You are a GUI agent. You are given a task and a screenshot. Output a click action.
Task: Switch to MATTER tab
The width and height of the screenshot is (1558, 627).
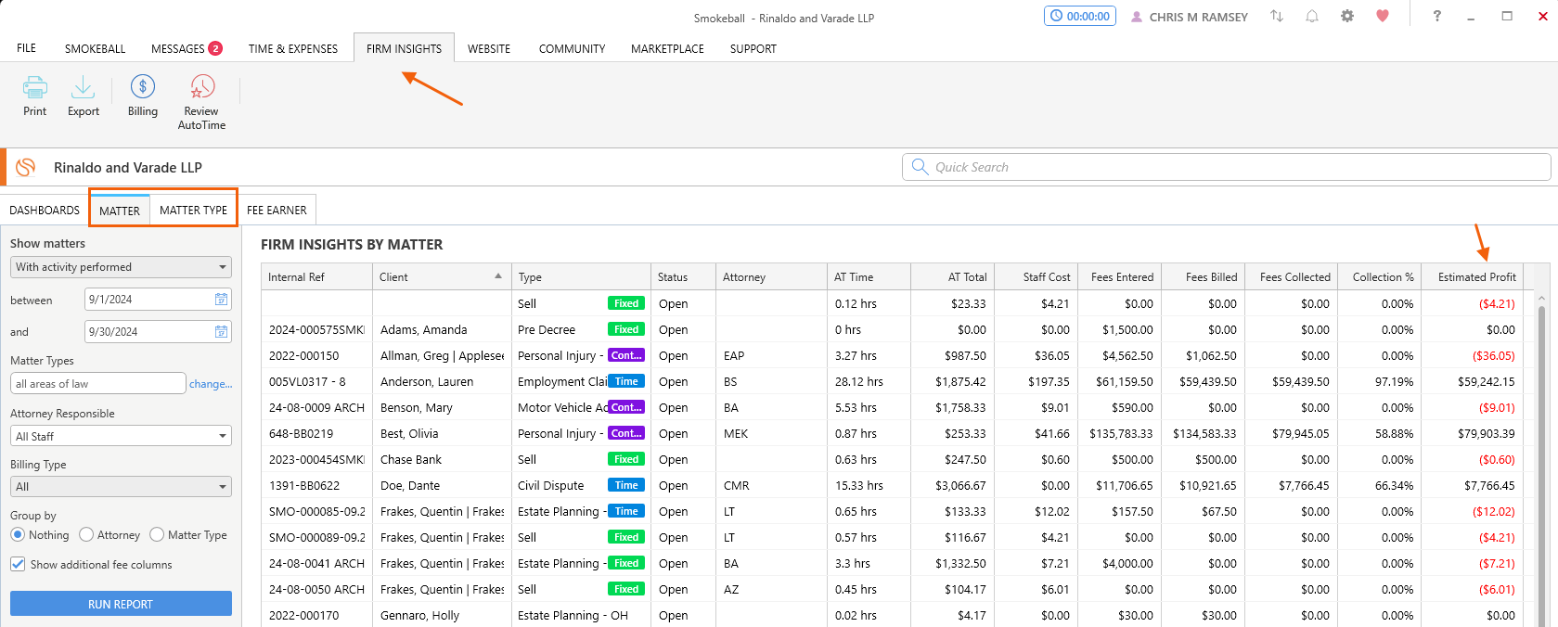(x=120, y=211)
